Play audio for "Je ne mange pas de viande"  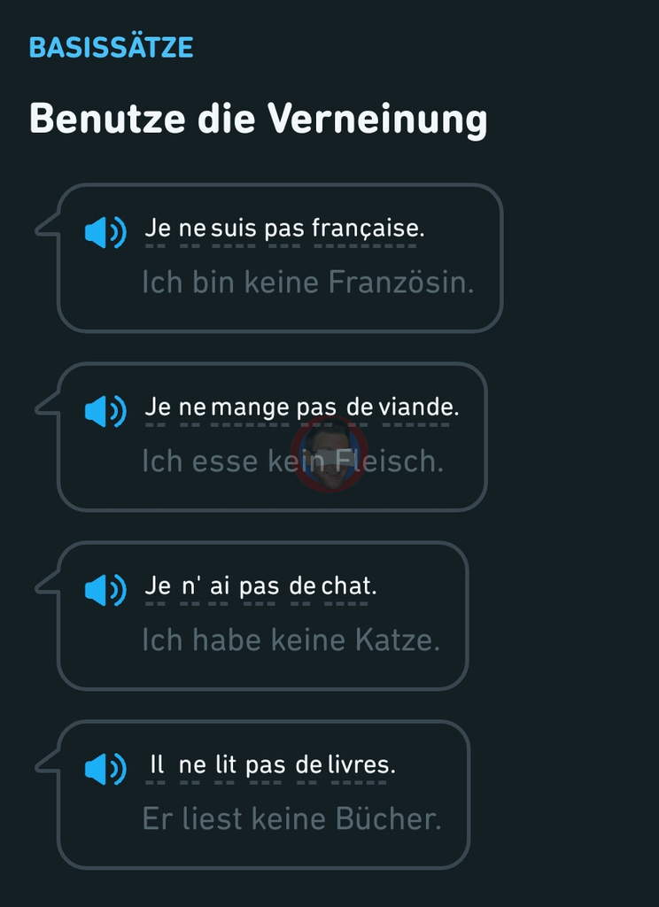coord(105,411)
